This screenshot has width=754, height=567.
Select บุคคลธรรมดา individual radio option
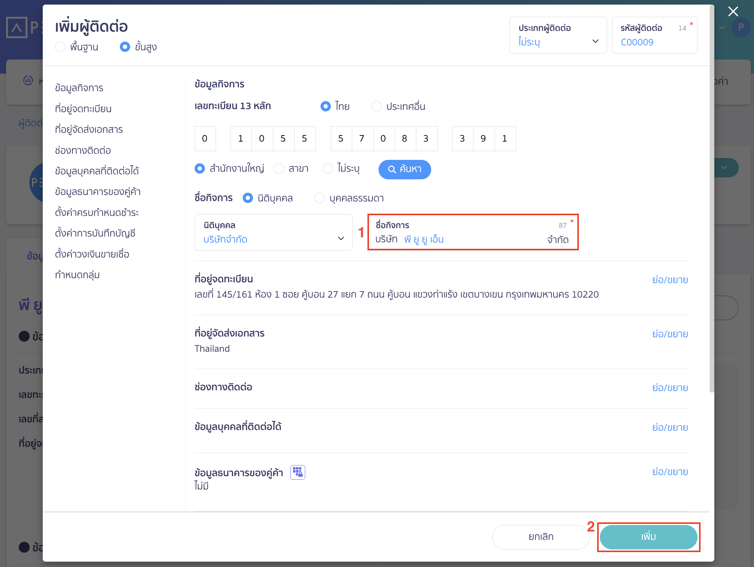click(x=319, y=198)
